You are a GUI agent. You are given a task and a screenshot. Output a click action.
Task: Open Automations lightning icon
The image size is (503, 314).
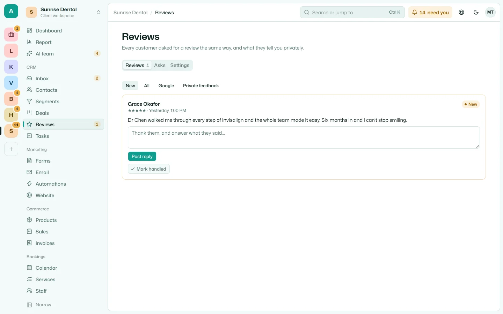29,184
